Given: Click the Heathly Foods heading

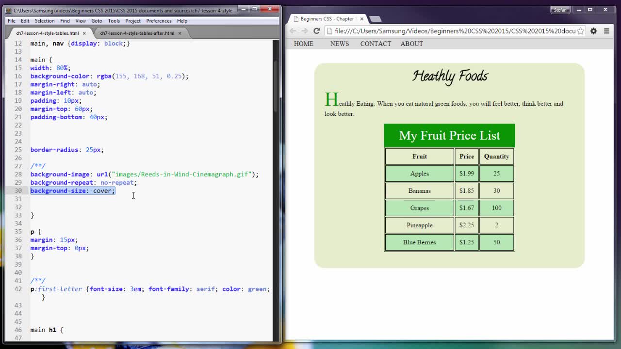Looking at the screenshot, I should coord(450,76).
